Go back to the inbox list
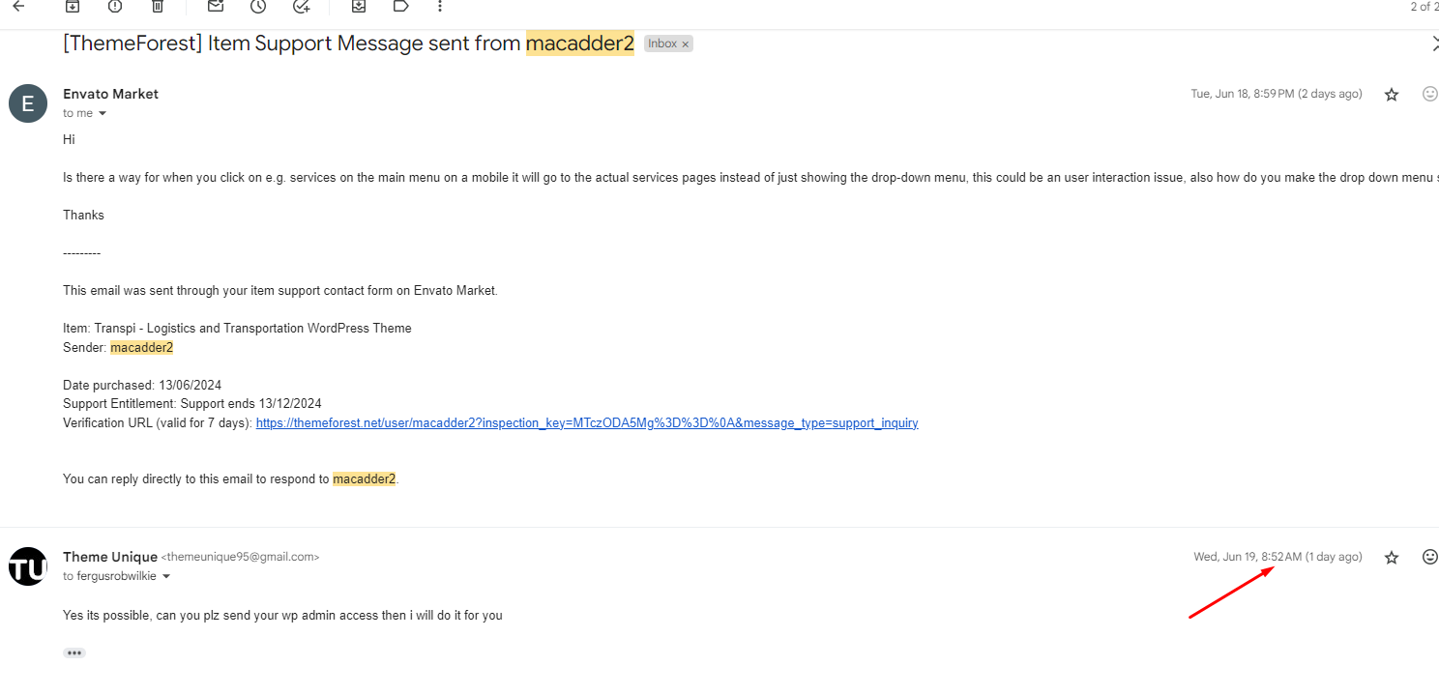Screen dimensions: 1439x695 coord(18,6)
